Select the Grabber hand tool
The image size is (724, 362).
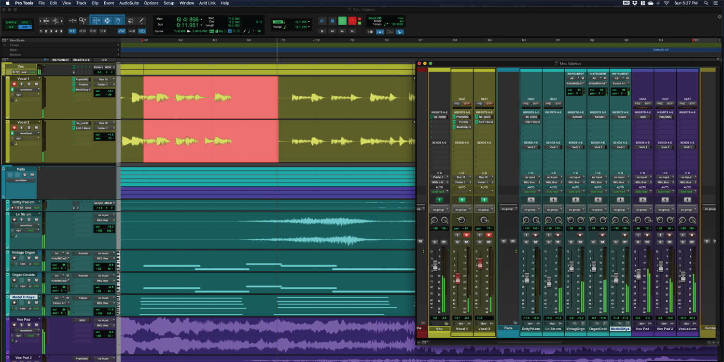tap(119, 20)
